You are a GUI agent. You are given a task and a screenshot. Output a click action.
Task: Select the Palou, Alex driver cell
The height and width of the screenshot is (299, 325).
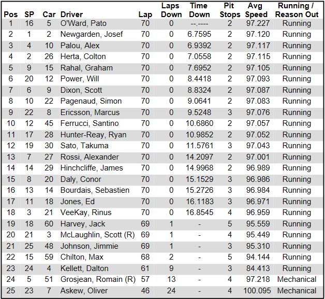click(81, 46)
